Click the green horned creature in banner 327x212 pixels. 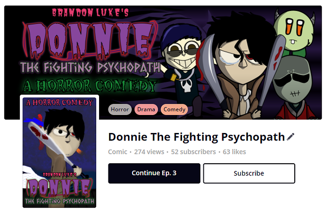coord(295,31)
